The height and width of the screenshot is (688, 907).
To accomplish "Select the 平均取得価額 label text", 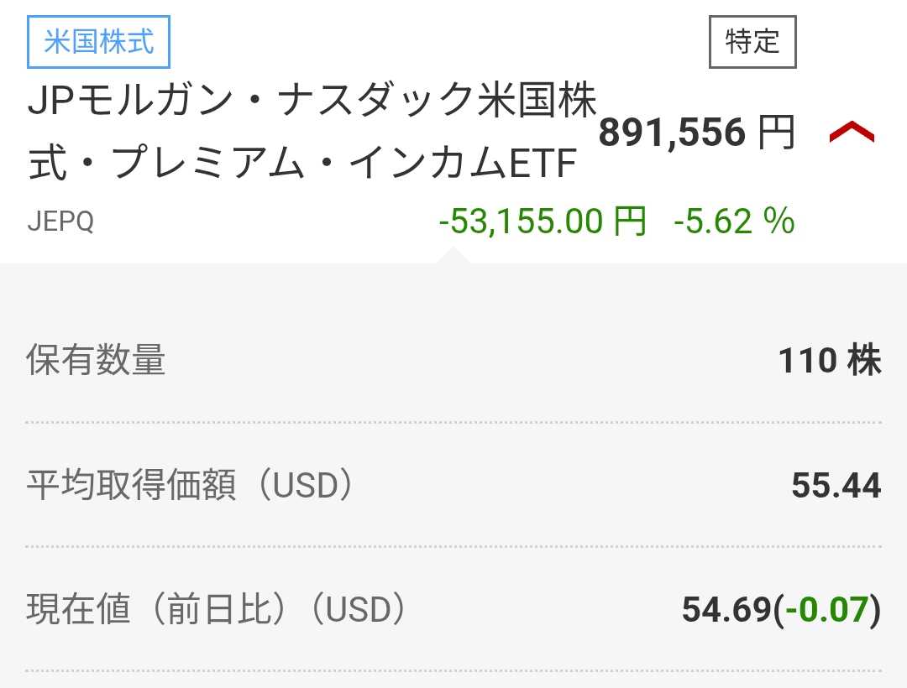I will tap(131, 486).
